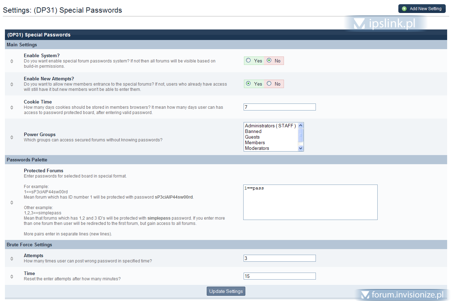Click the green plus icon on Add New Setting
Image resolution: width=451 pixels, height=301 pixels.
pyautogui.click(x=404, y=9)
